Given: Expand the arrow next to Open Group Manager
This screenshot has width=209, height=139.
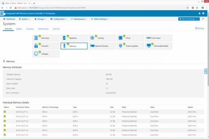Looking at the screenshot, I should pyautogui.click(x=198, y=19).
